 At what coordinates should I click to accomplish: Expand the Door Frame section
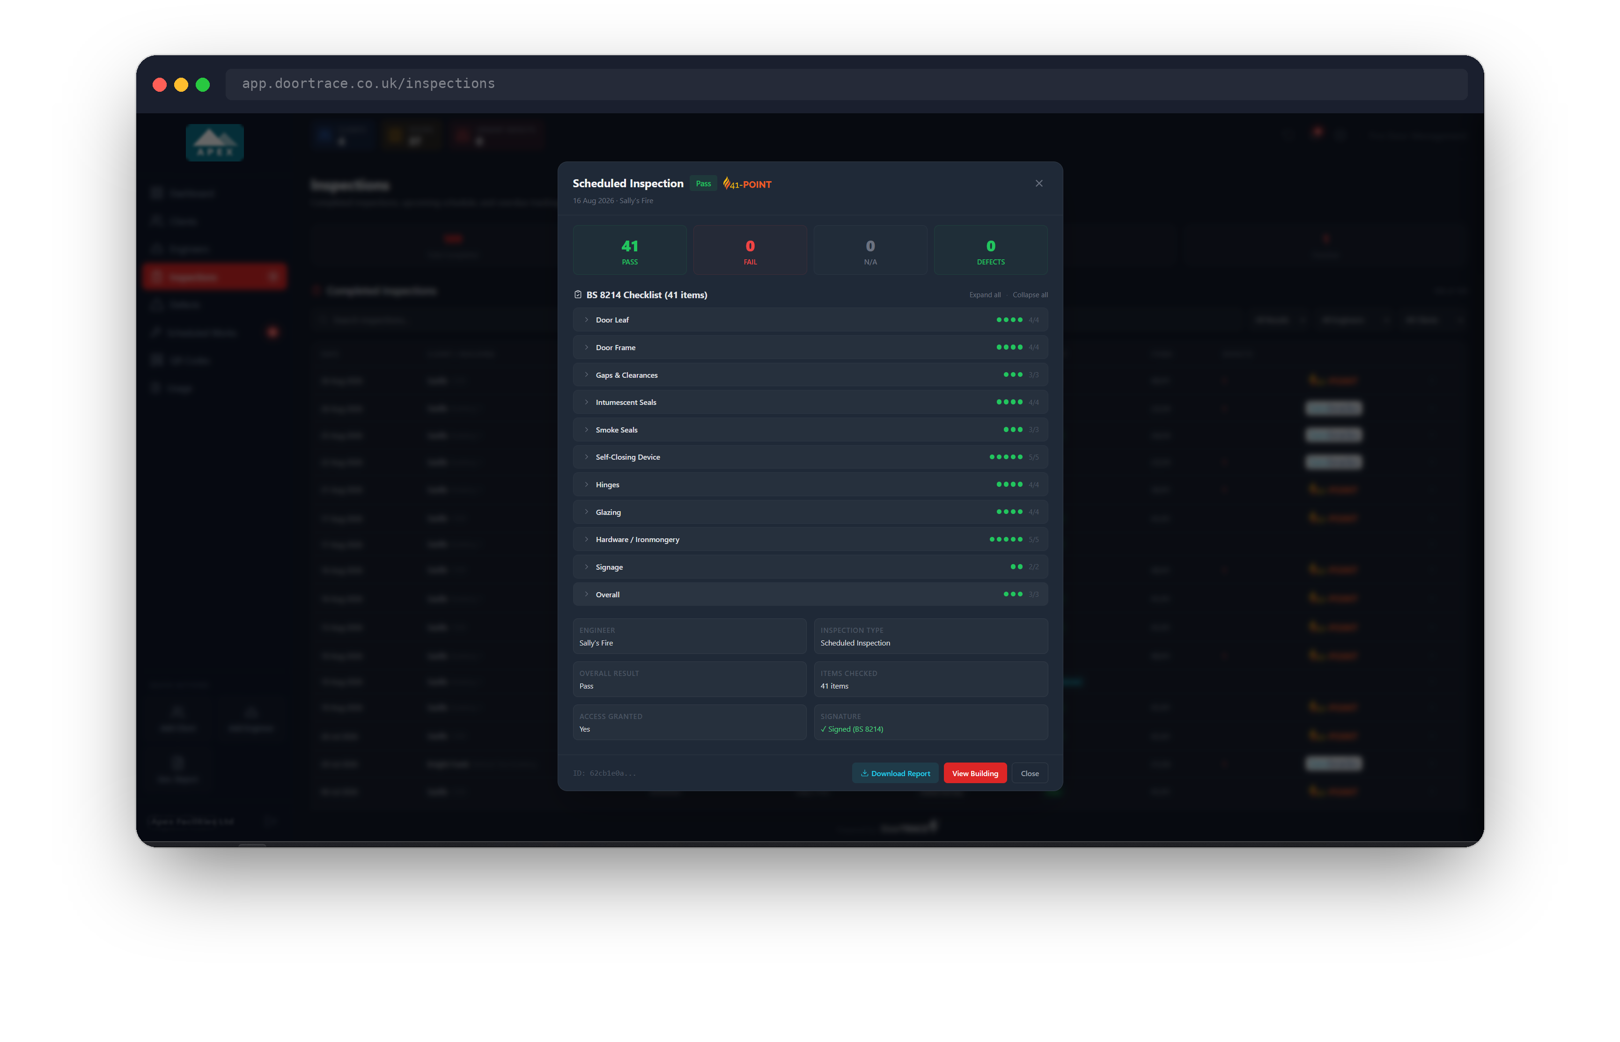(x=810, y=347)
